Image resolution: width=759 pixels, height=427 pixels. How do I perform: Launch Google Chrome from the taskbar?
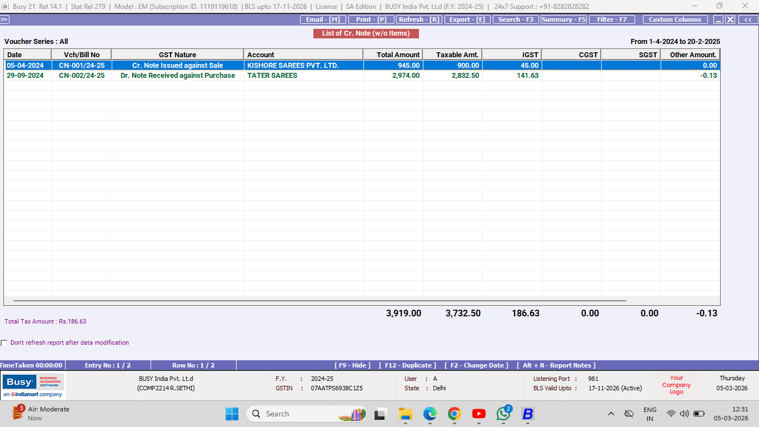click(x=454, y=414)
